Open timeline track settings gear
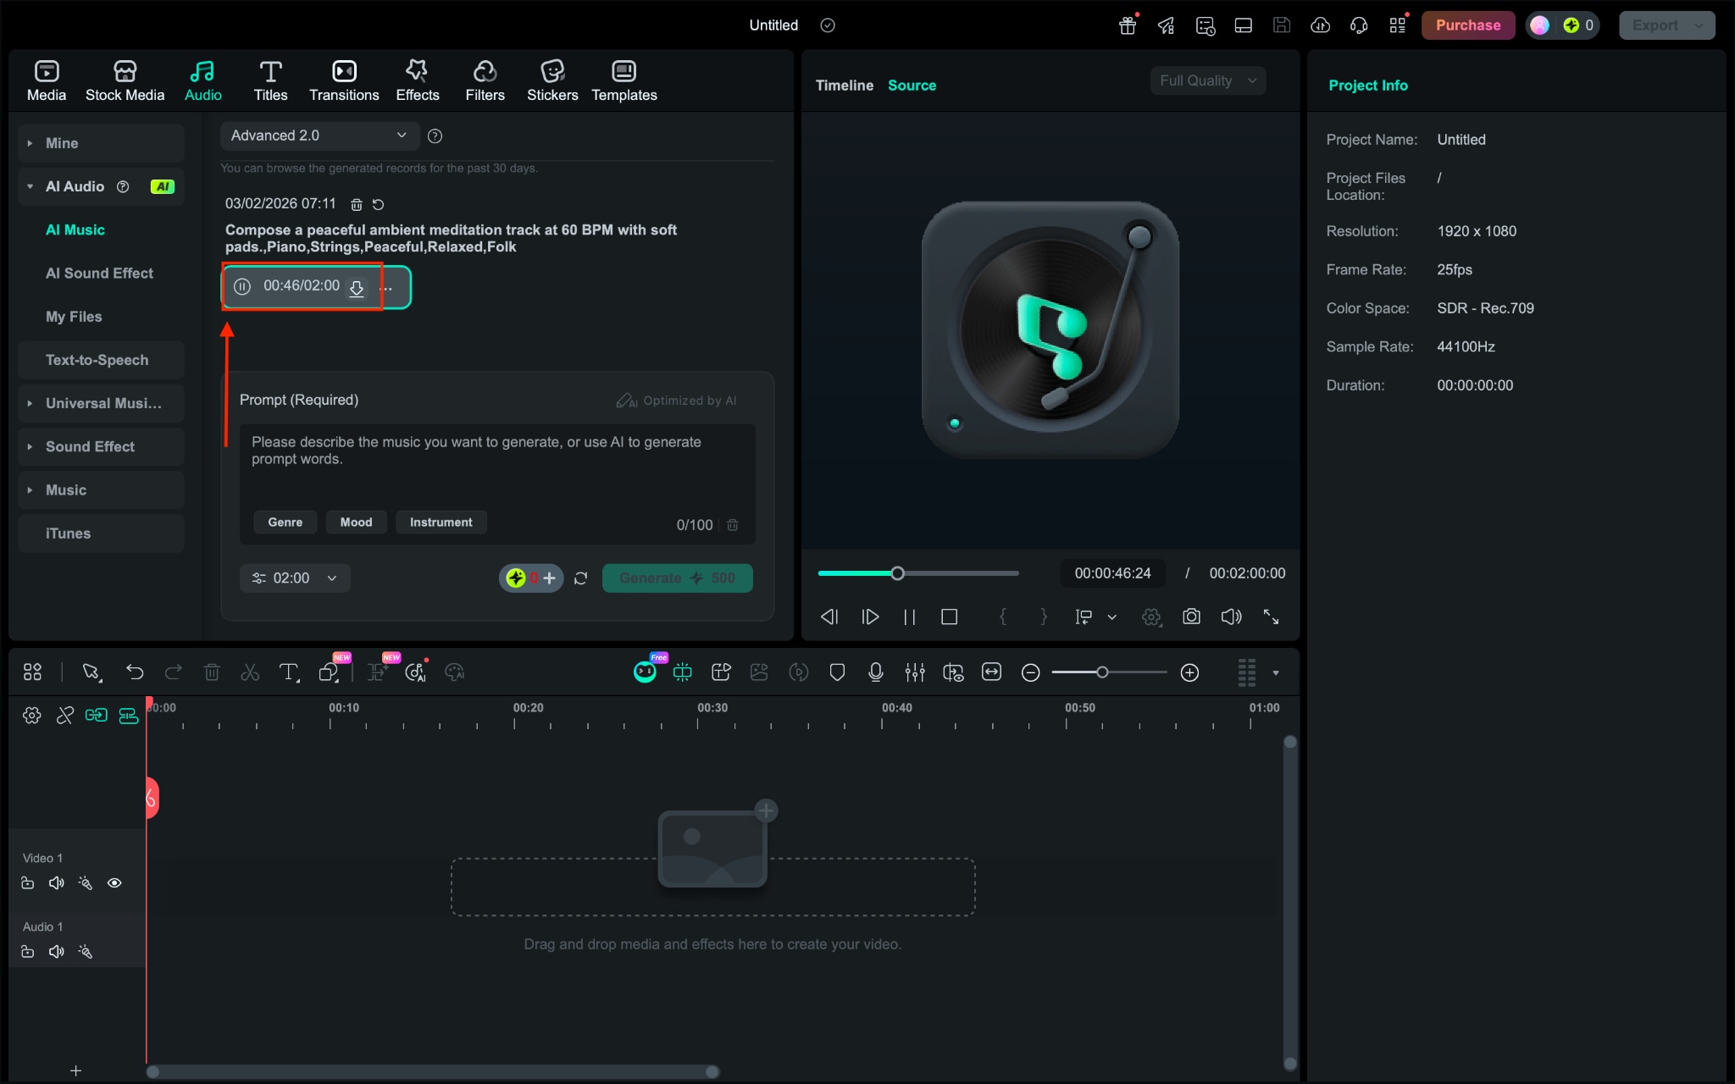The image size is (1735, 1084). pos(32,716)
